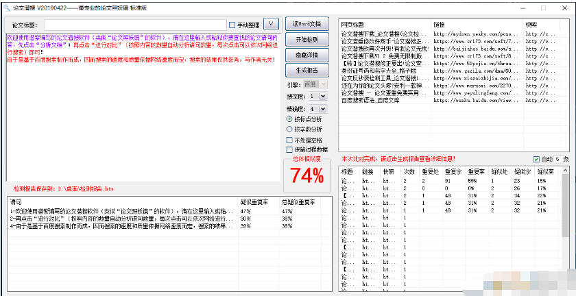Click the app icon in title bar
This screenshot has width=576, height=296.
(5, 7)
